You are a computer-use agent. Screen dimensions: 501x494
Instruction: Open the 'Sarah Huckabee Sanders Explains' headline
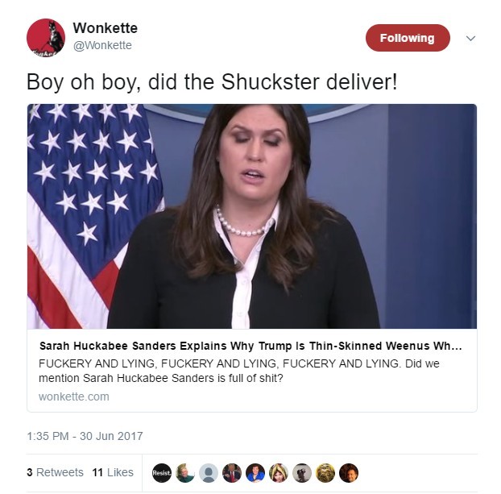coord(250,346)
